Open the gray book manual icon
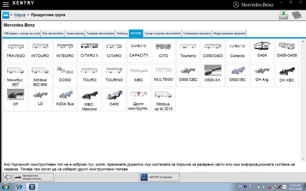The height and width of the screenshot is (191, 306). pos(297,15)
